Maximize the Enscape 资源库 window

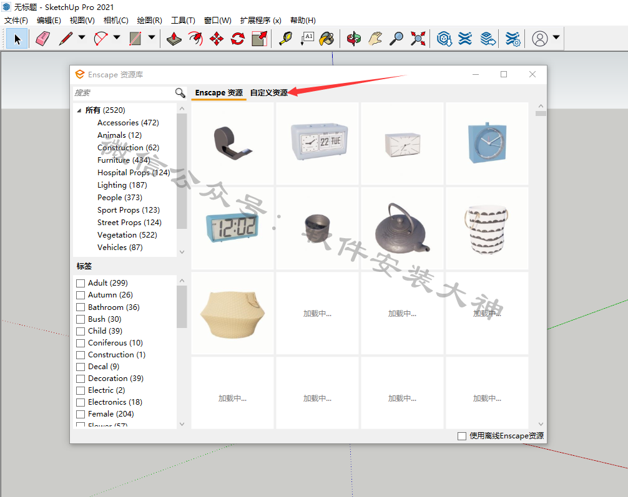(x=504, y=74)
